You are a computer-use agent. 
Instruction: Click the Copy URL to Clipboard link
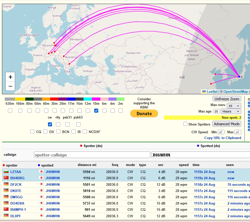click(222, 138)
